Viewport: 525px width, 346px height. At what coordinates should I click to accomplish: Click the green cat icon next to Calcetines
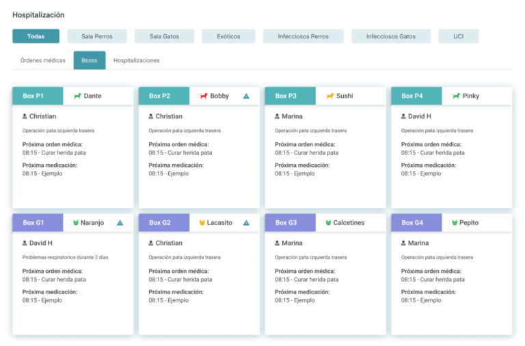click(x=328, y=223)
